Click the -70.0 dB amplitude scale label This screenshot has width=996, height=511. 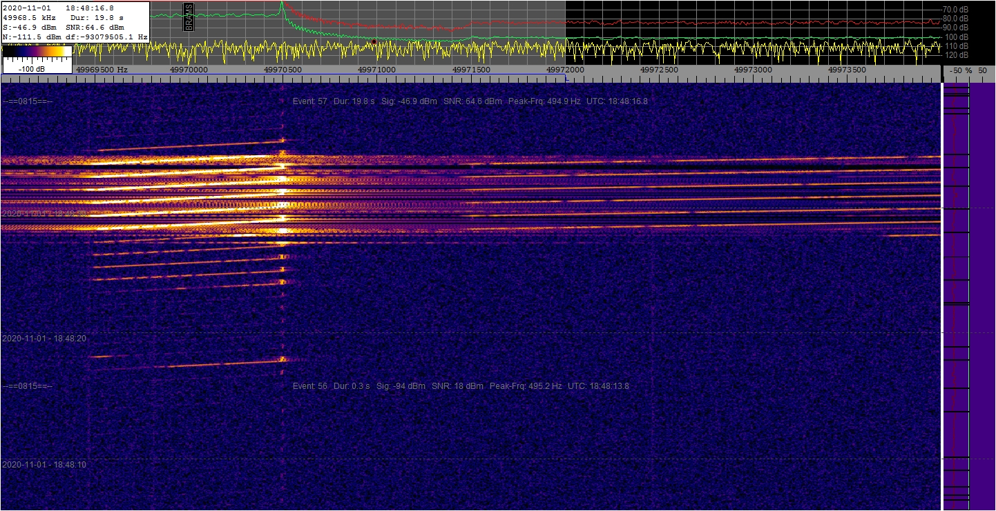tap(955, 9)
